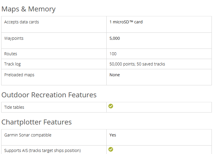213x154 pixels.
Task: Click the Supports AIS label text
Action: (42, 150)
